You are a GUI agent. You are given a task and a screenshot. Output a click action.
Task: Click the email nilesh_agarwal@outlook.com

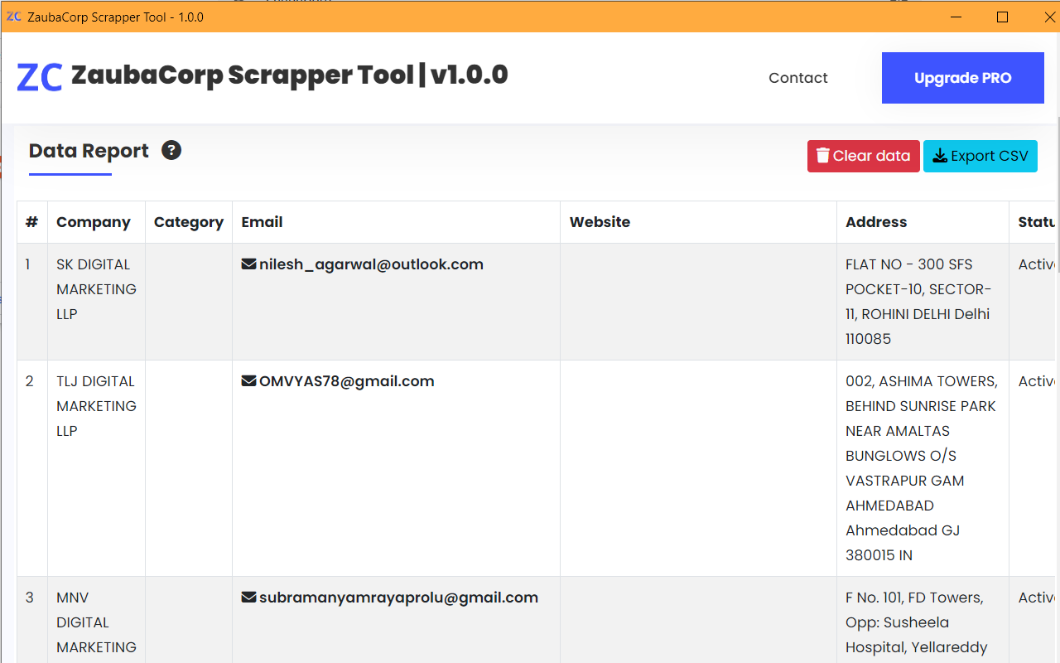click(x=371, y=264)
